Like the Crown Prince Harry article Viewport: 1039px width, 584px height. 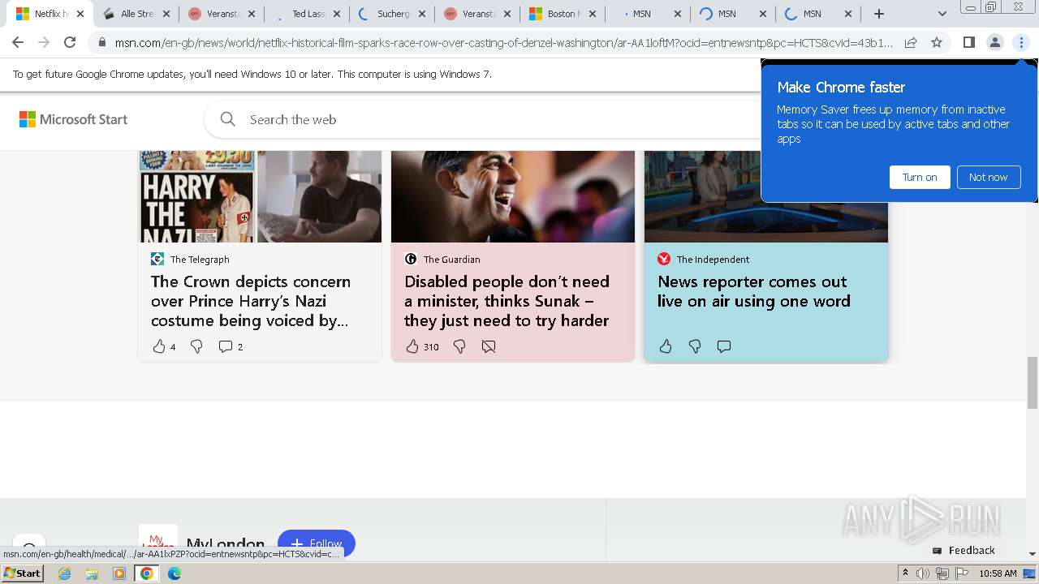tap(158, 346)
